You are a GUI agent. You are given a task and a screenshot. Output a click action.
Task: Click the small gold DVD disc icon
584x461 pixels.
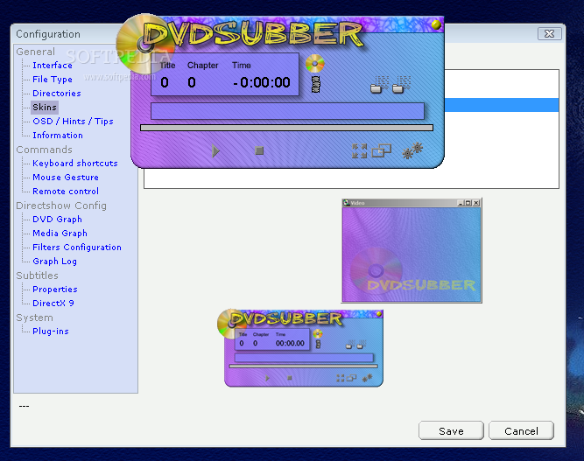(314, 64)
